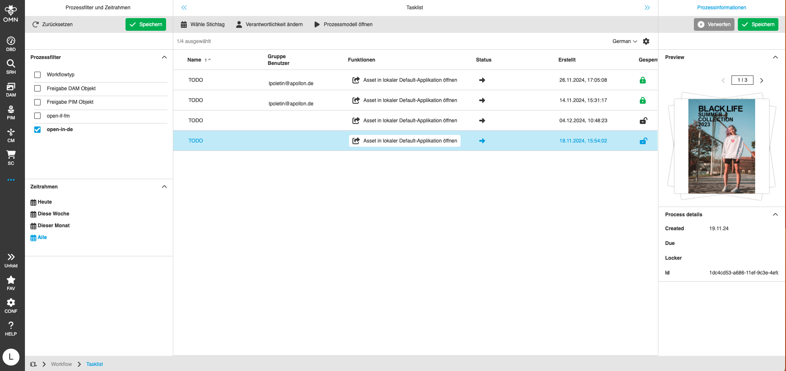Click the table settings gear icon
This screenshot has height=371, width=786.
(646, 41)
